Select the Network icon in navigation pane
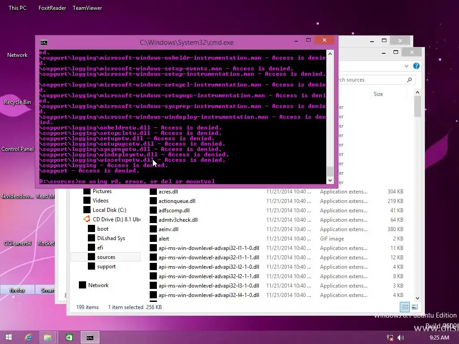The width and height of the screenshot is (459, 344). point(82,285)
